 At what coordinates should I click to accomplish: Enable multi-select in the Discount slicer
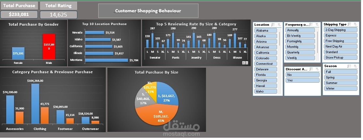(311, 69)
